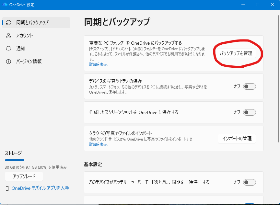Open the 通知 settings page

(x=21, y=49)
